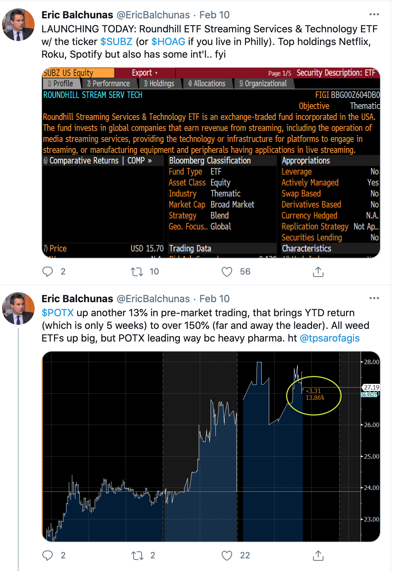The width and height of the screenshot is (394, 571).
Task: Like the SUBZ ETF launch tweet
Action: point(227,272)
